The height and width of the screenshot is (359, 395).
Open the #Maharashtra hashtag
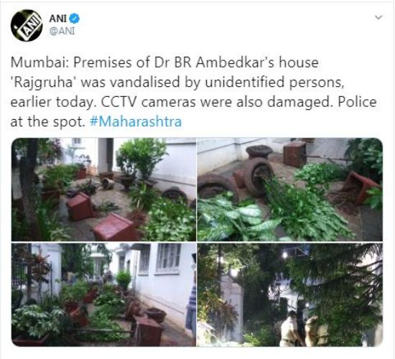136,121
